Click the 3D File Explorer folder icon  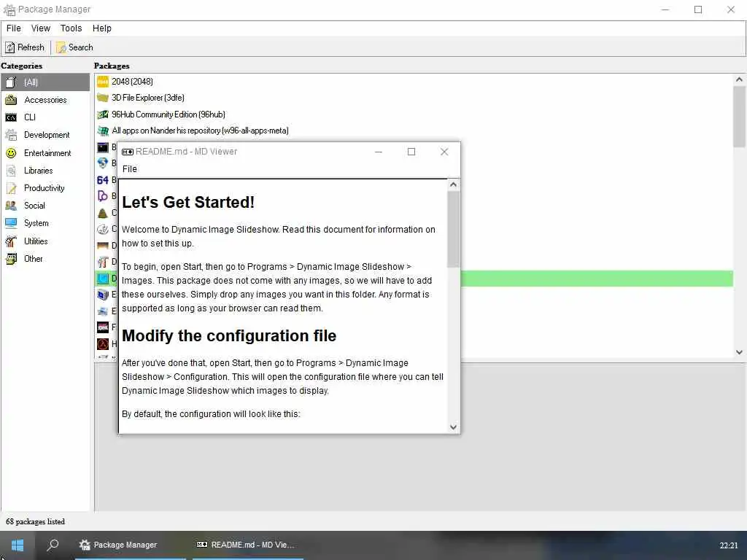[103, 98]
